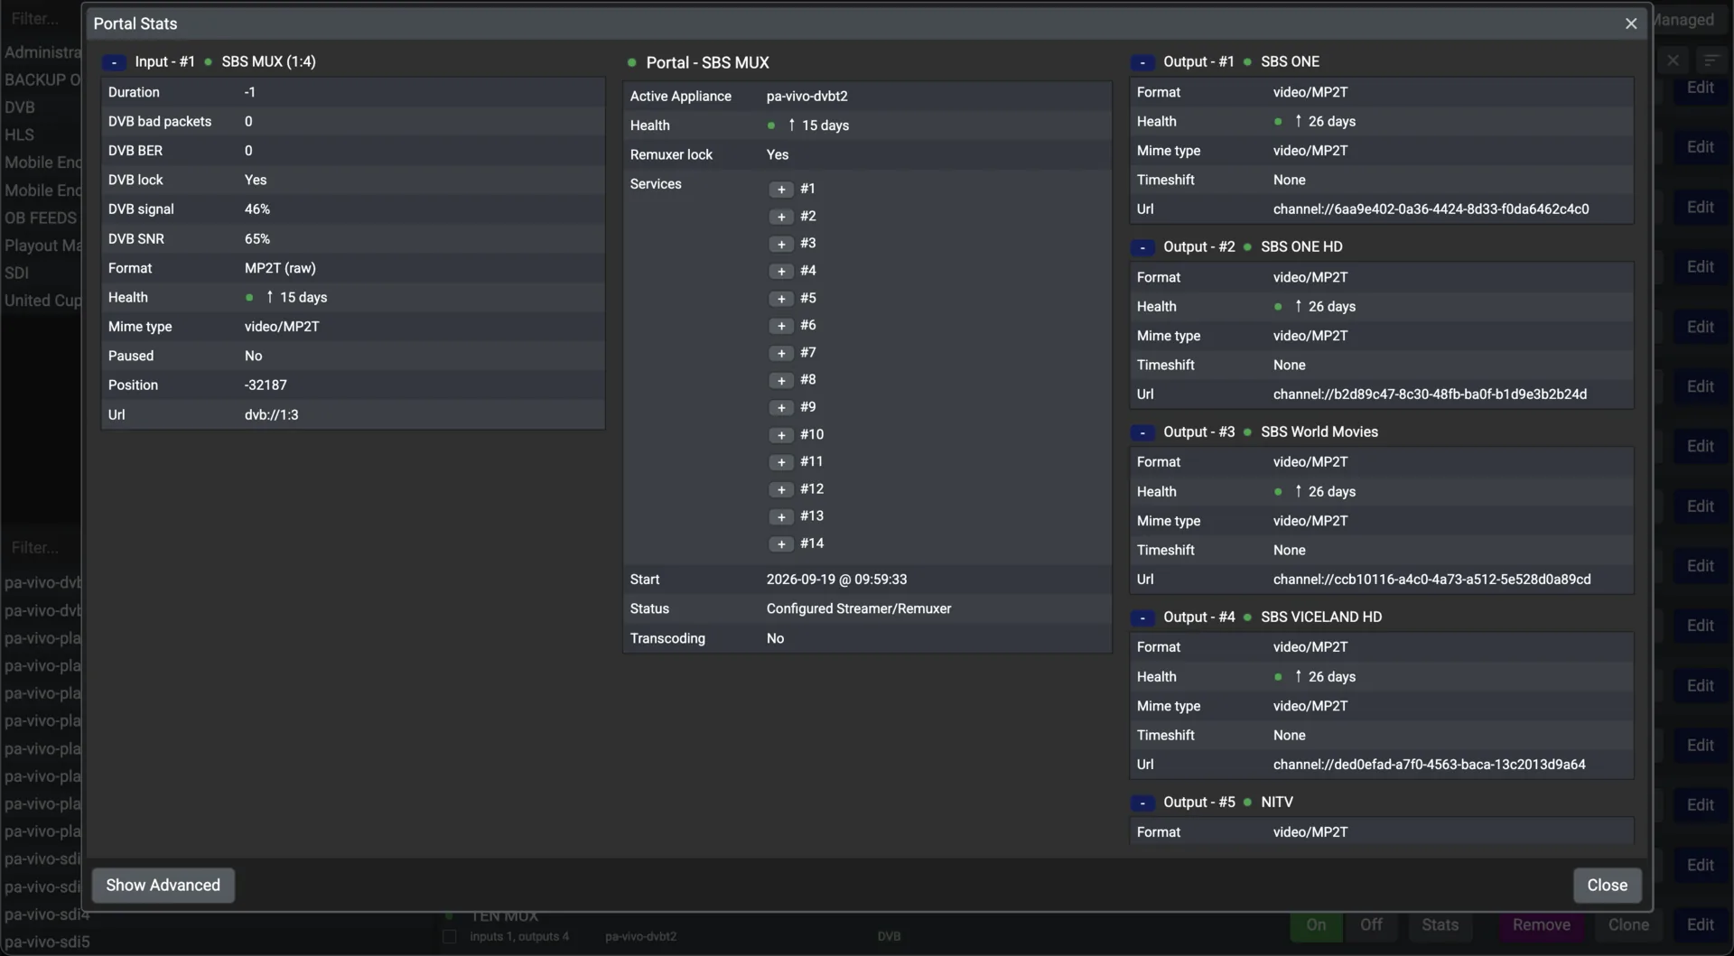The height and width of the screenshot is (956, 1734).
Task: Collapse Output #1 SBS ONE section
Action: point(1142,62)
